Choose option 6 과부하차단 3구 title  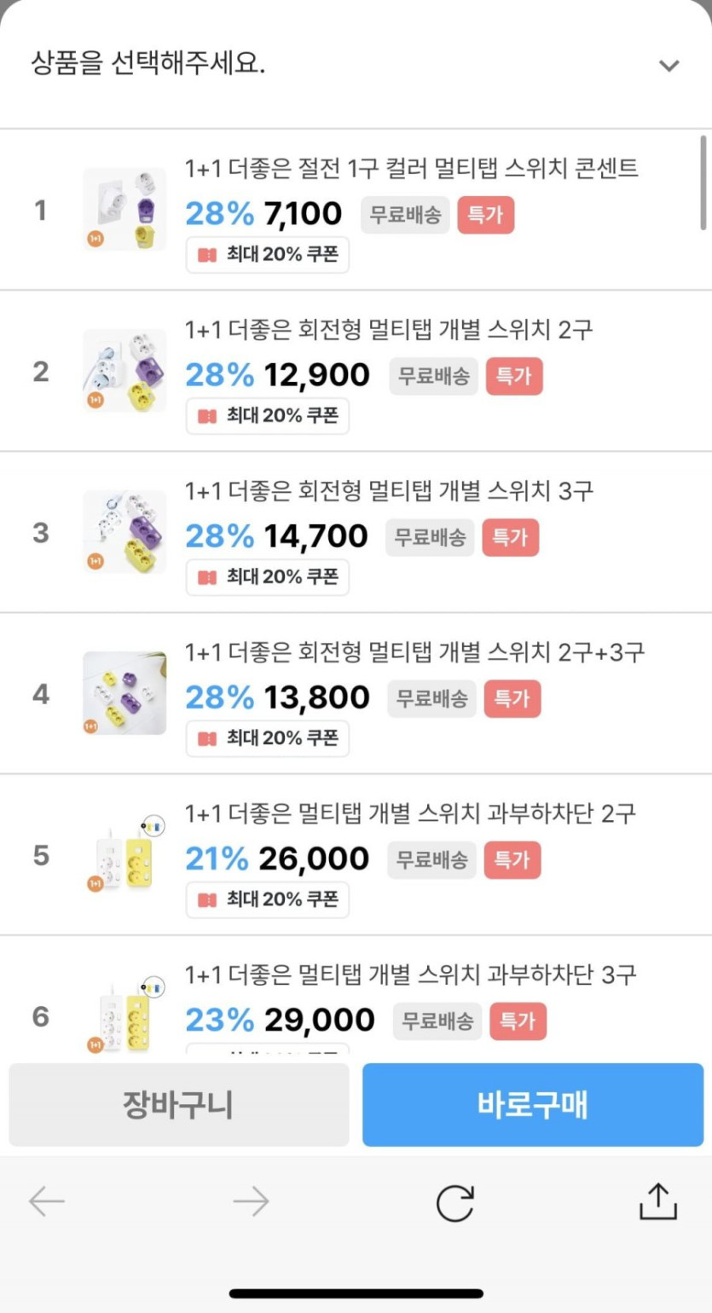coord(410,975)
